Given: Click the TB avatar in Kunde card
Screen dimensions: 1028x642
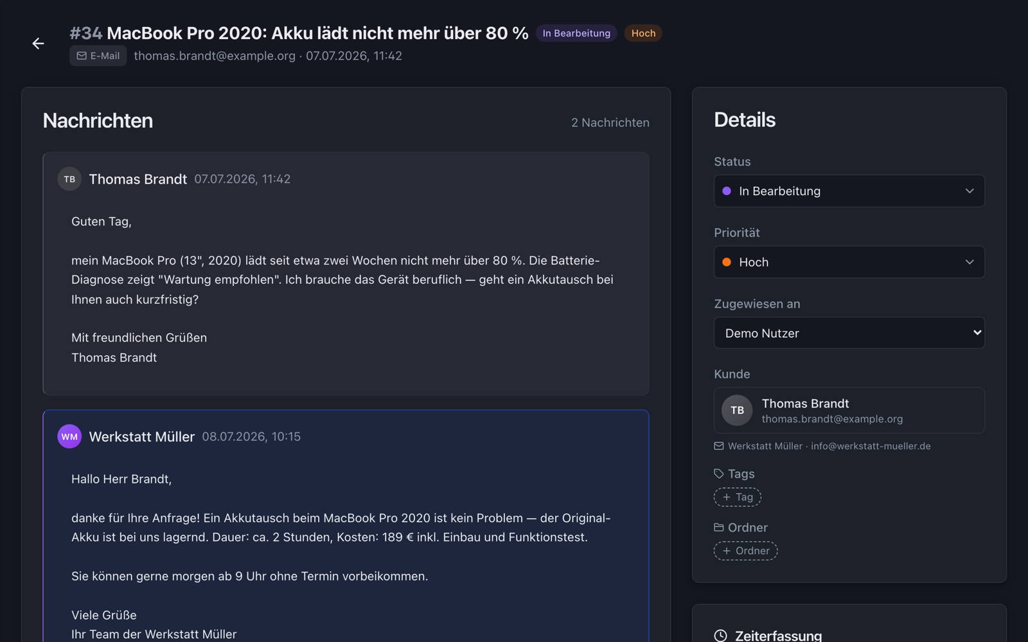Looking at the screenshot, I should coord(737,410).
